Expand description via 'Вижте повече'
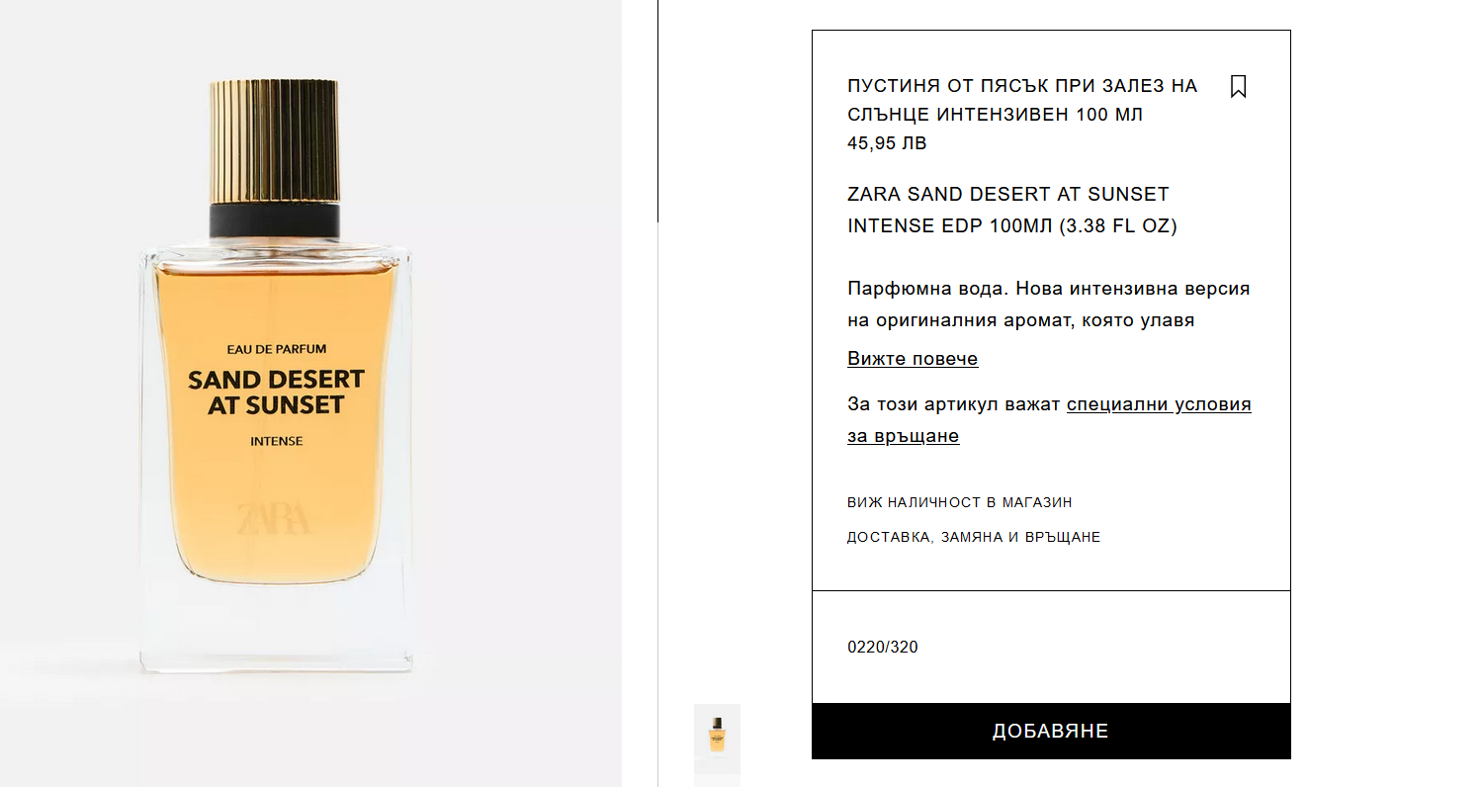Viewport: 1483px width, 787px height. point(913,359)
